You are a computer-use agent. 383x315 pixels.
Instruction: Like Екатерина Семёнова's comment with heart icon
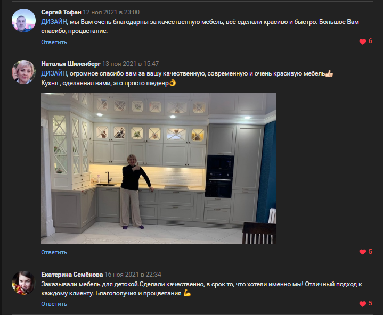(362, 304)
